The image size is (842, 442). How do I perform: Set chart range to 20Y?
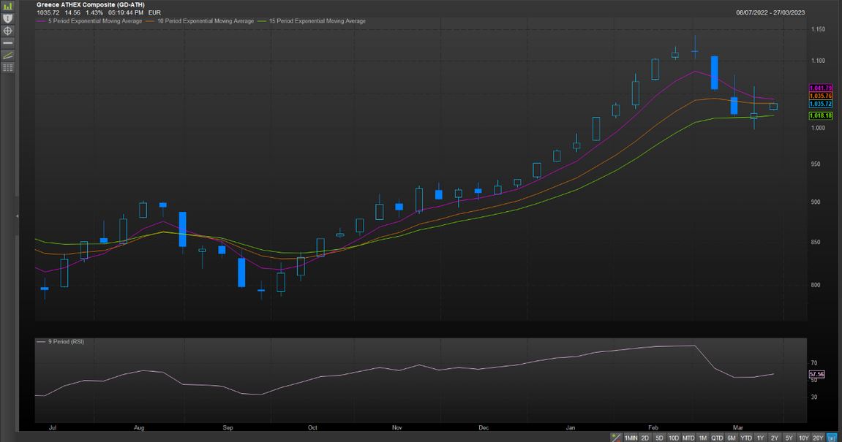click(818, 438)
